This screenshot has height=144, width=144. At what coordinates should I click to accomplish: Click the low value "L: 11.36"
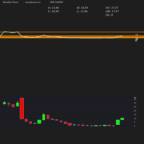point(82,12)
